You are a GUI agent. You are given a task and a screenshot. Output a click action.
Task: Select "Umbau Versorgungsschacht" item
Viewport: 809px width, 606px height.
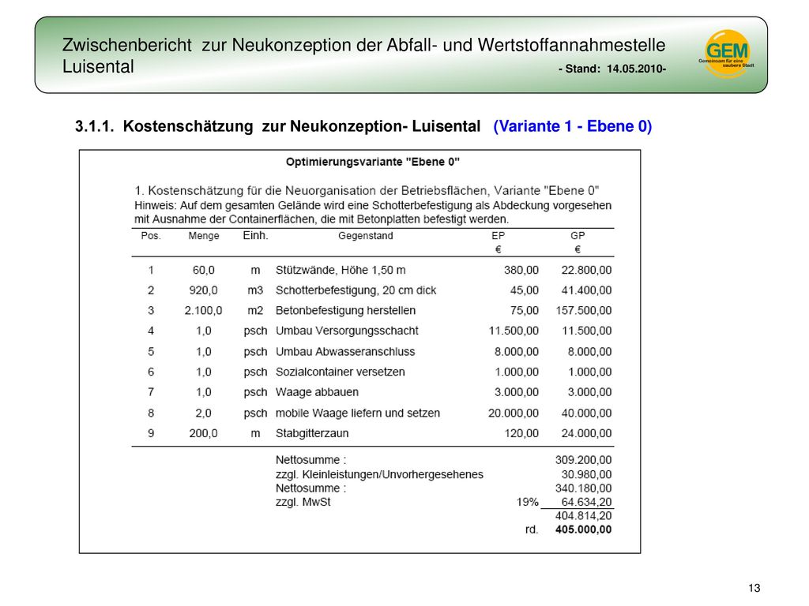[347, 331]
